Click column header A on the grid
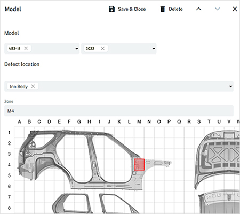This screenshot has width=240, height=214. click(x=19, y=121)
